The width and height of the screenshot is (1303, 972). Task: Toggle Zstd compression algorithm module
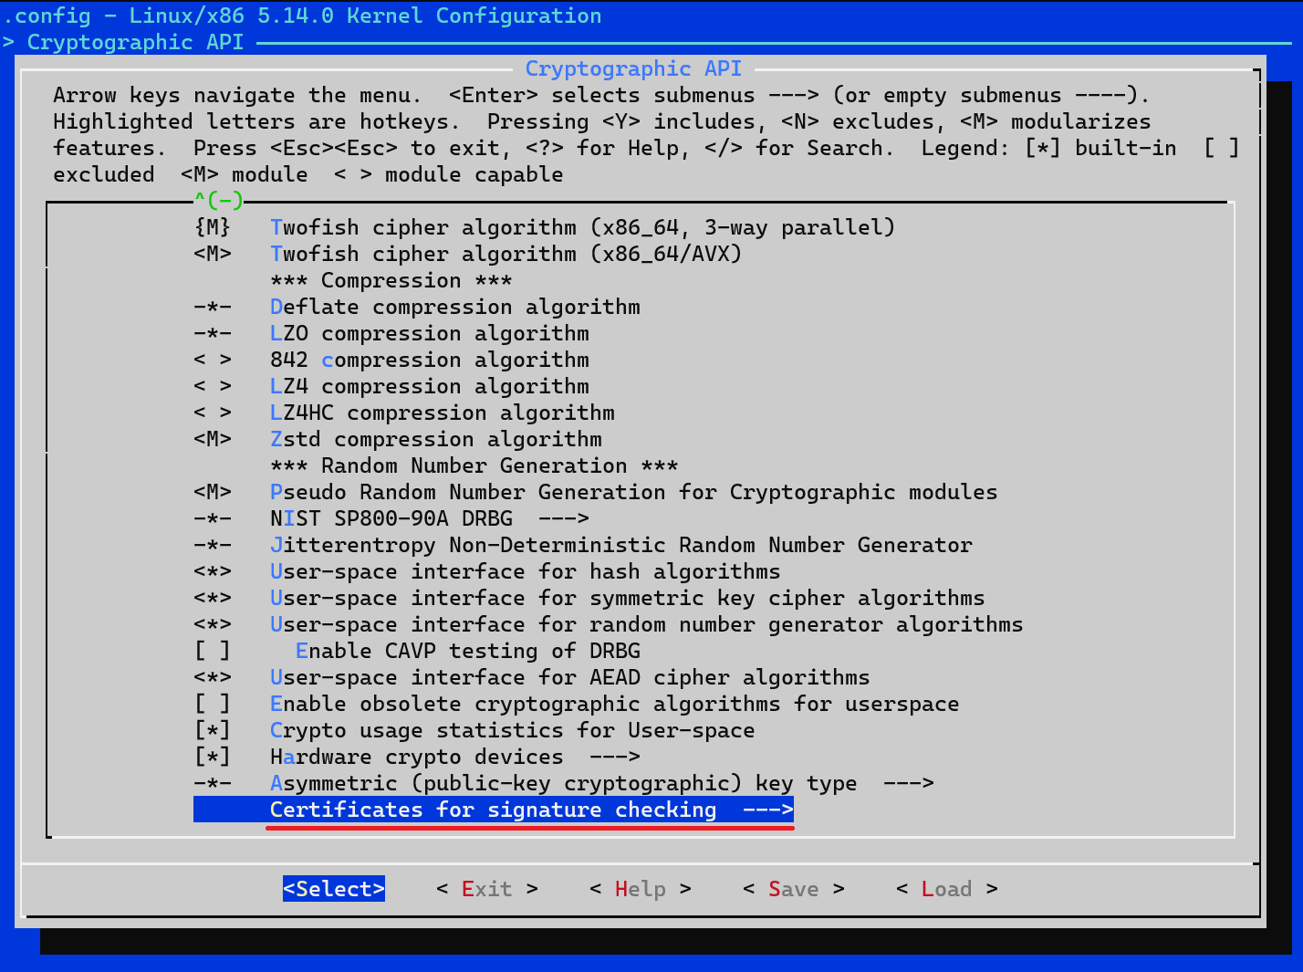pos(435,439)
